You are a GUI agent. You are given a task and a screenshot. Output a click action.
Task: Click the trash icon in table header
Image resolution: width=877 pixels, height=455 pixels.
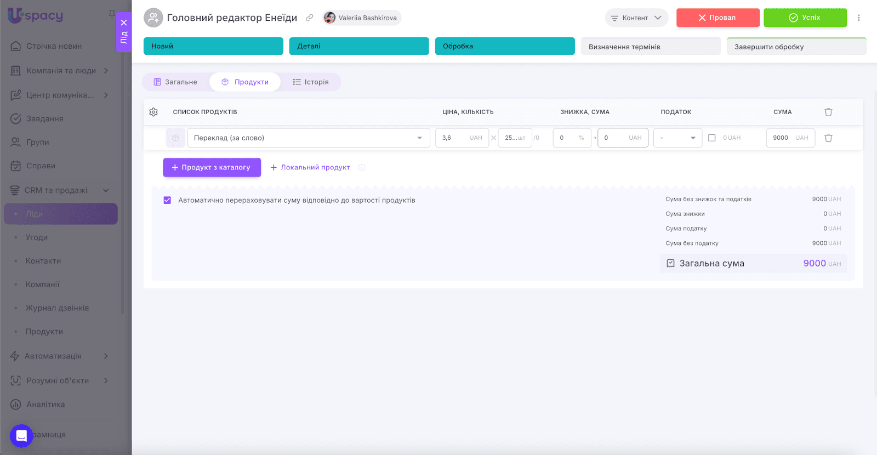(828, 112)
